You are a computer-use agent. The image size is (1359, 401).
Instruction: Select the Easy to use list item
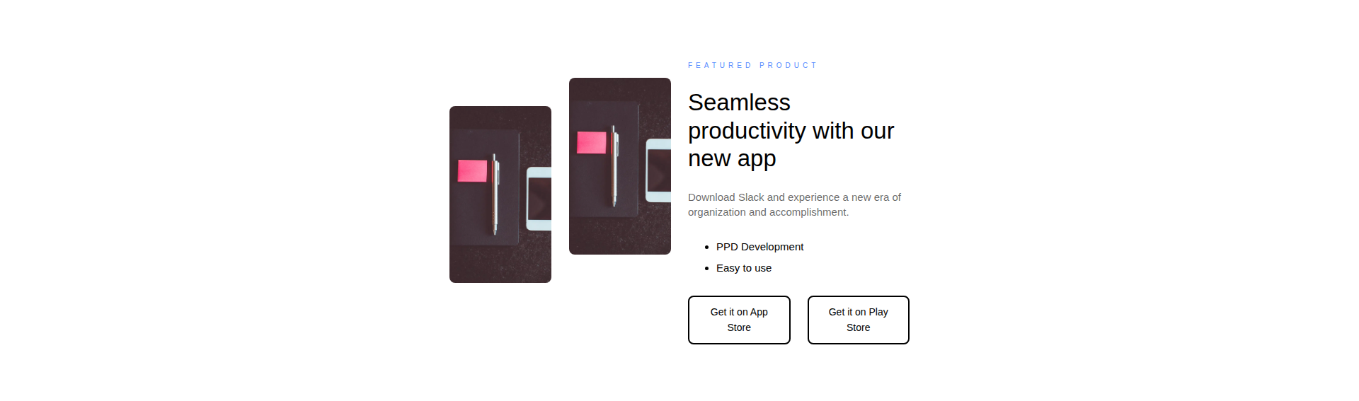(x=744, y=268)
